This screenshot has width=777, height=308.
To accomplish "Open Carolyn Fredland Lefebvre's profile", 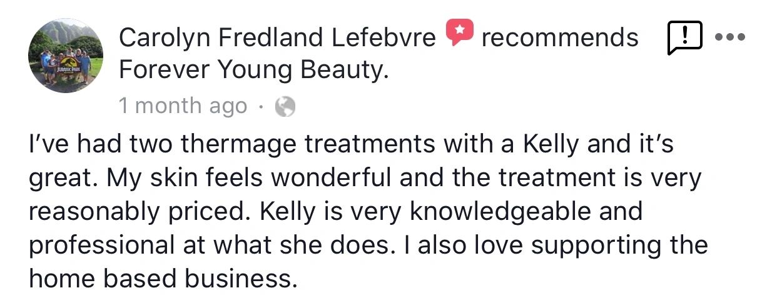I will point(277,38).
